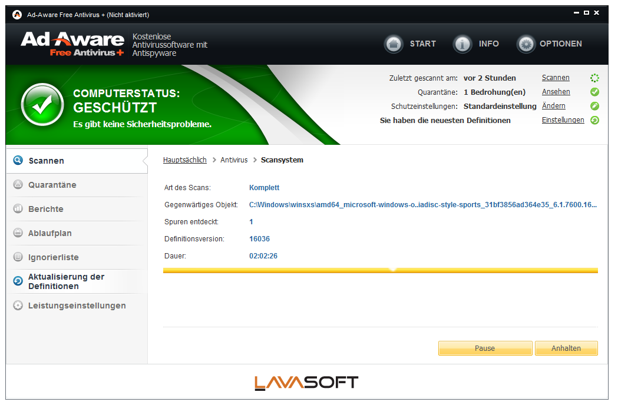
Task: Open Leistungseinstellungen in sidebar
Action: pyautogui.click(x=77, y=306)
